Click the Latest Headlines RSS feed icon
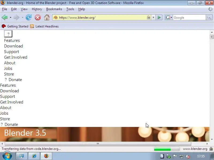The height and width of the screenshot is (160, 214). 32,26
